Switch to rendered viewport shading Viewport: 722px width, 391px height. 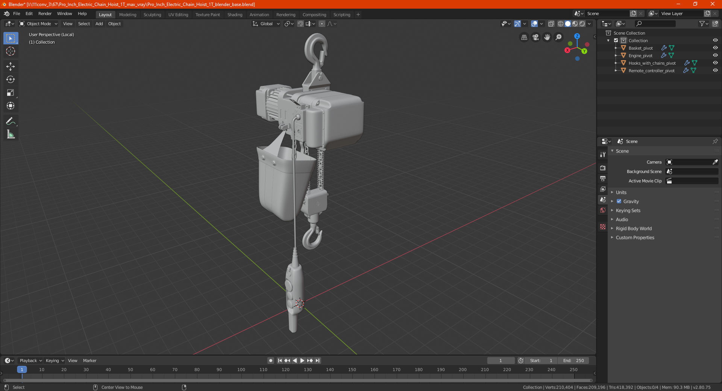582,24
